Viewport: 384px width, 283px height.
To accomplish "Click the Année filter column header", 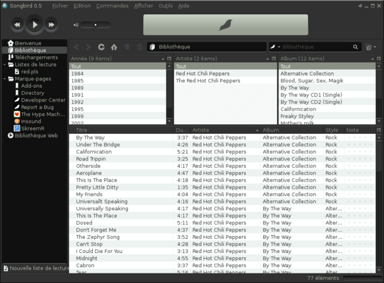I will coord(117,58).
